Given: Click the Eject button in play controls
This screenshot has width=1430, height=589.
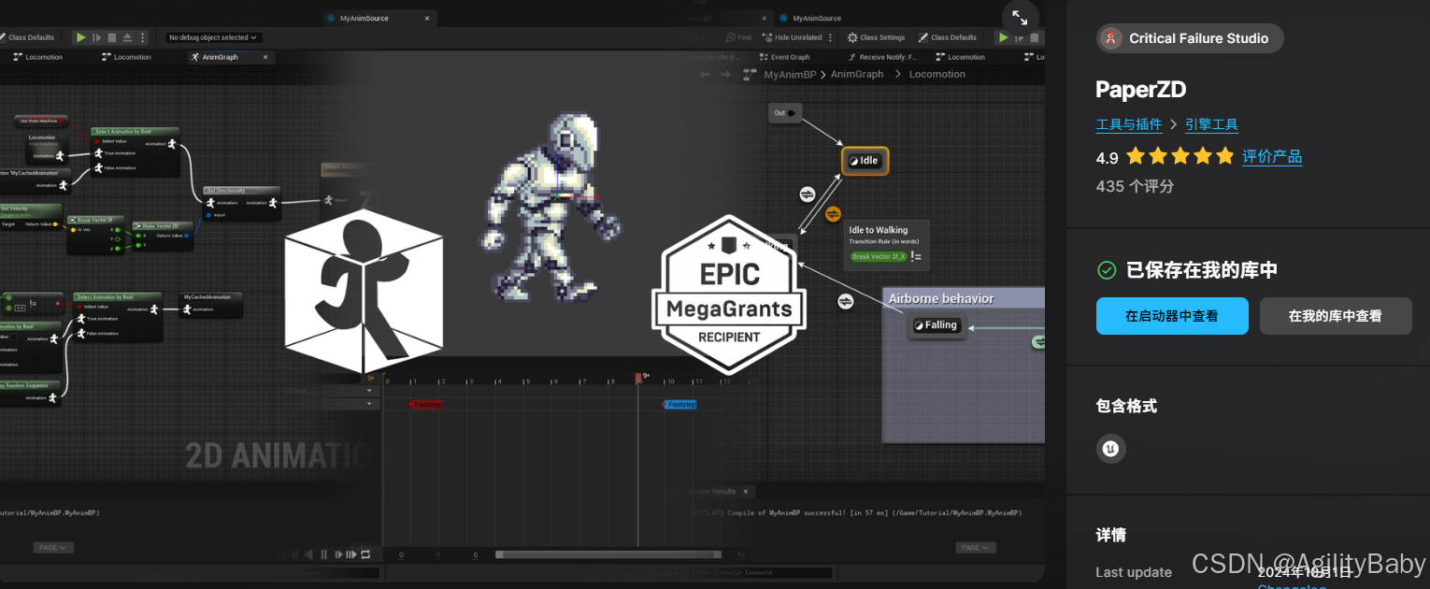Looking at the screenshot, I should tap(127, 37).
